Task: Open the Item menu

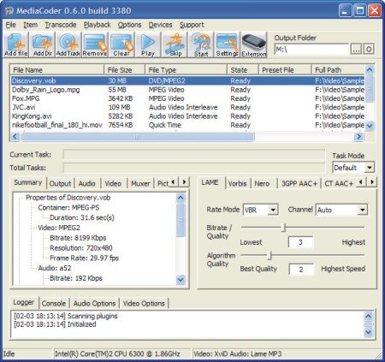Action: [30, 25]
